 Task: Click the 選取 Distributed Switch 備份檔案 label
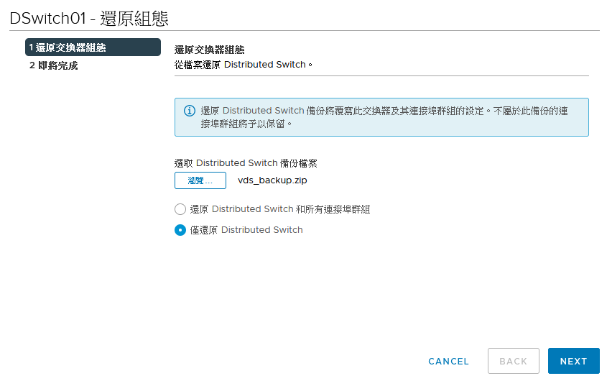coord(246,163)
